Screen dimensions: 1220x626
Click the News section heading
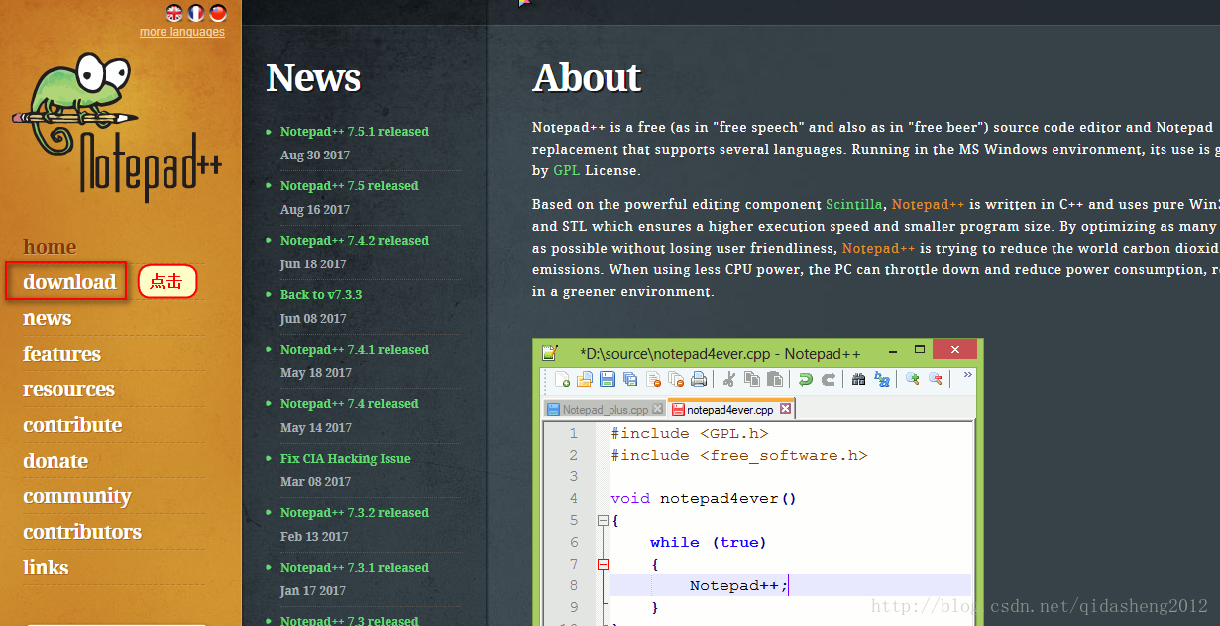click(313, 78)
